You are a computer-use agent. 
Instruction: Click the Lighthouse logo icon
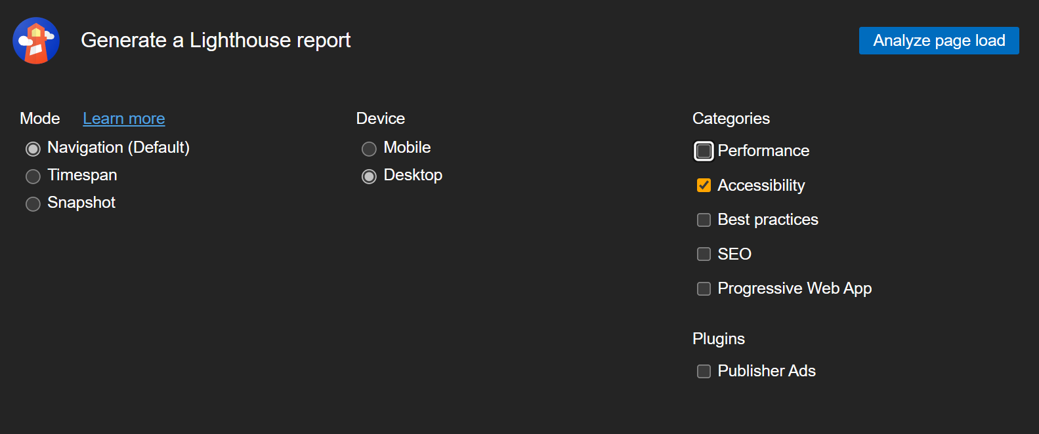coord(36,41)
